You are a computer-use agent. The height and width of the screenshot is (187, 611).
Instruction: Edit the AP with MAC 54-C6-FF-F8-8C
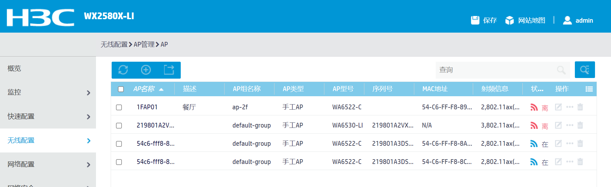point(558,162)
